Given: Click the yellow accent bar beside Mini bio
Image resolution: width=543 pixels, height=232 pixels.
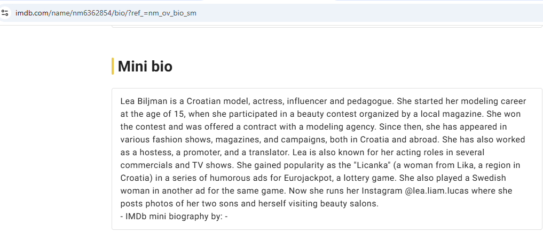Looking at the screenshot, I should 113,66.
